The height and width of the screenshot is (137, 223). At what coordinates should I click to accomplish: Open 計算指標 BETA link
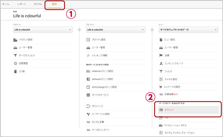click(171, 94)
